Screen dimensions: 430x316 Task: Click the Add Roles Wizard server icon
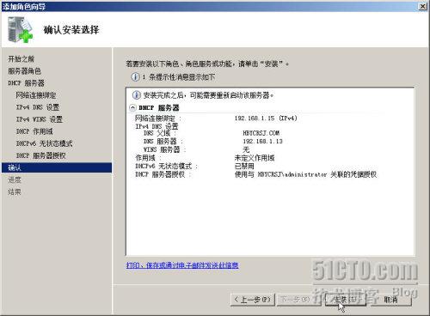(20, 30)
